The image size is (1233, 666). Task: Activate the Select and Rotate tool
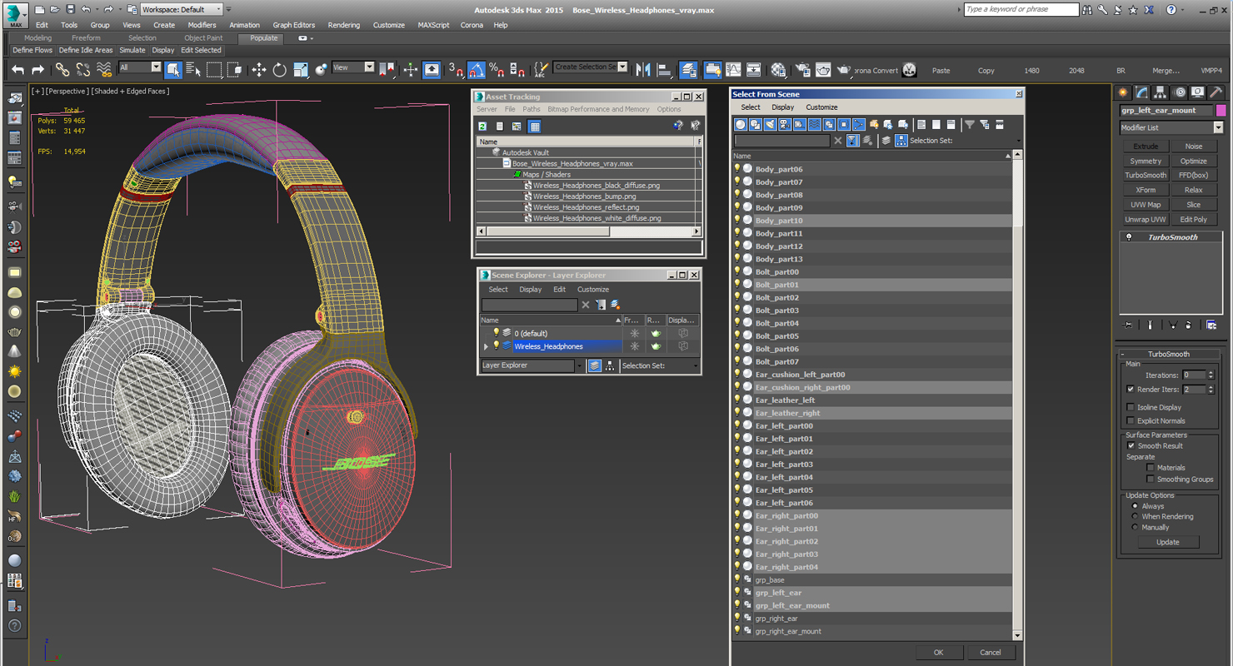[279, 70]
